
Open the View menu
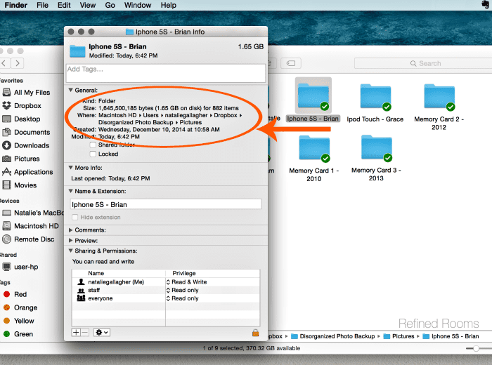coord(88,6)
